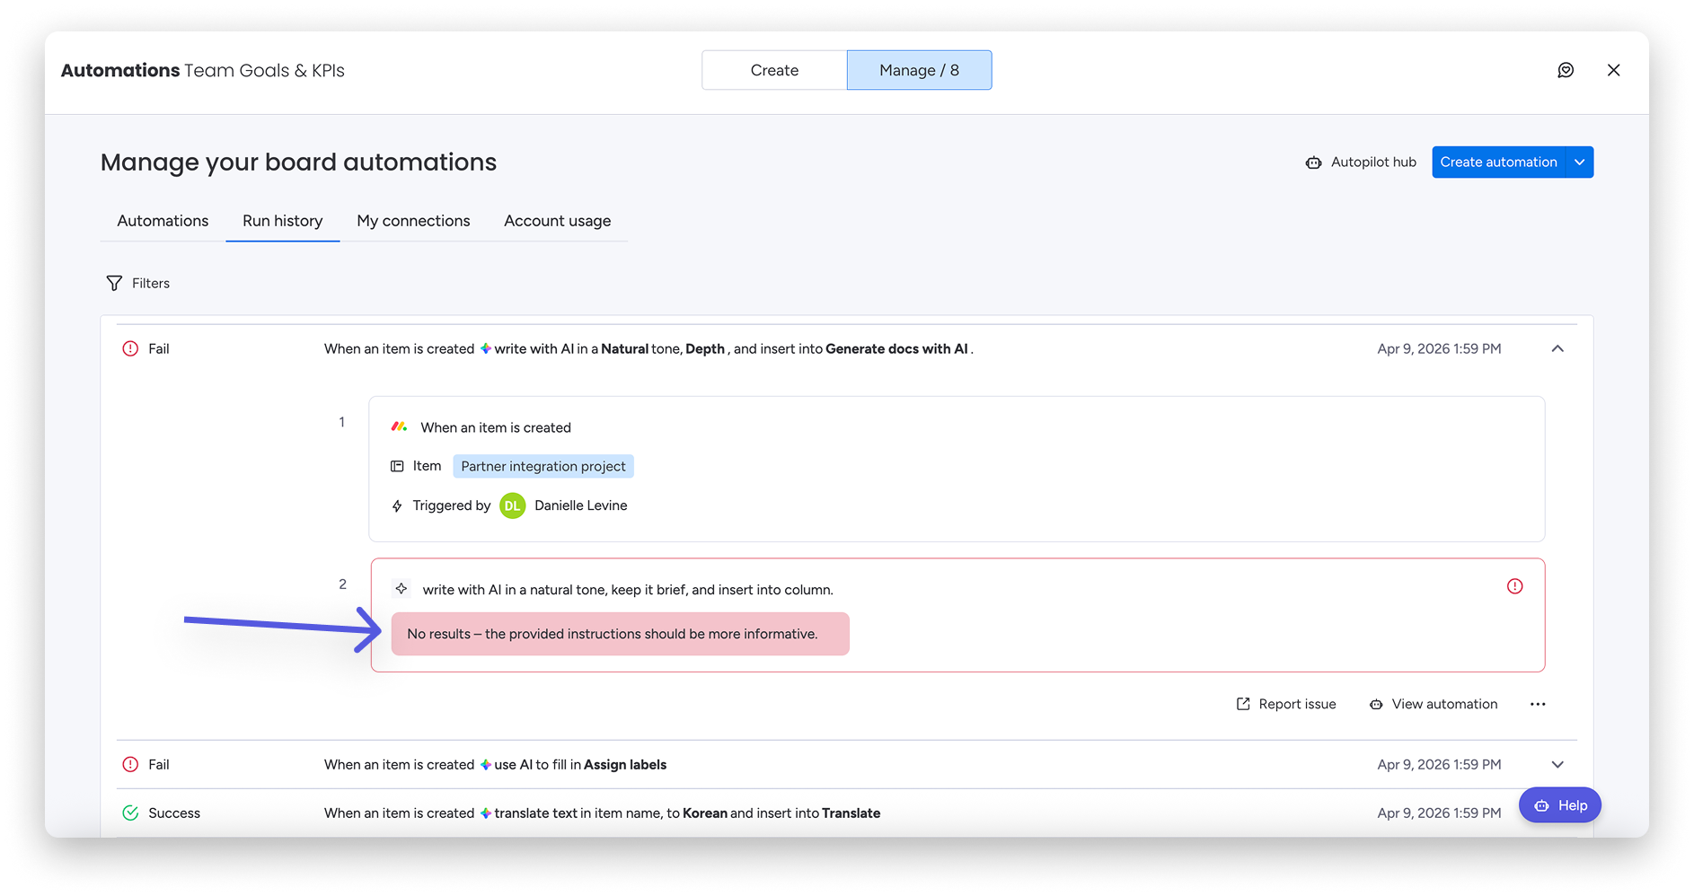
Task: Open the Partner integration project item tag
Action: [x=543, y=466]
